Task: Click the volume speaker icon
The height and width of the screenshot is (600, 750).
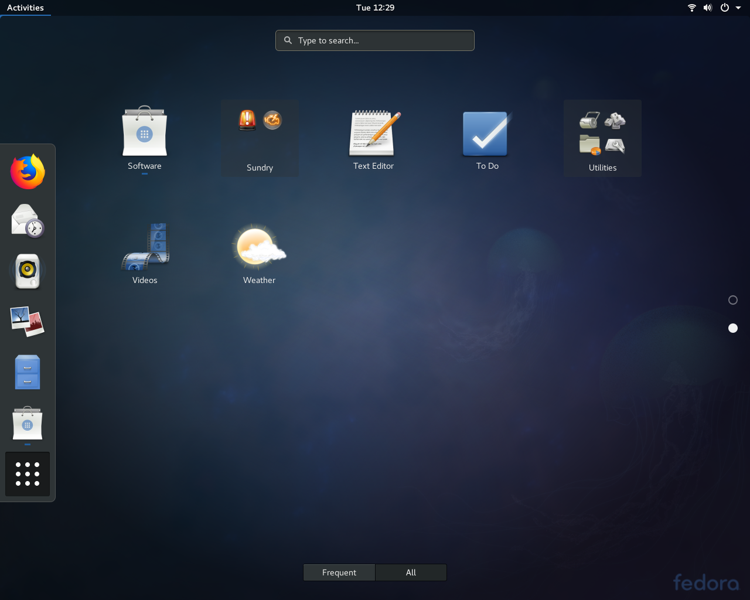Action: [708, 8]
